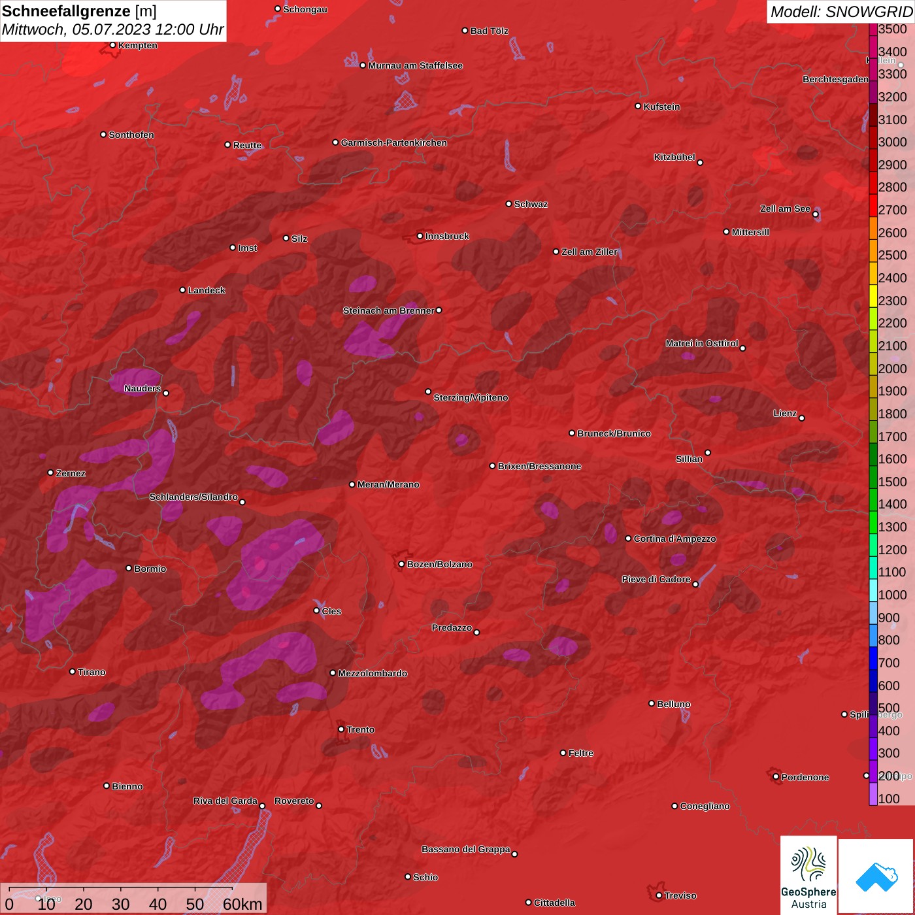Click the 'Cles' label
The height and width of the screenshot is (915, 915).
pos(331,611)
